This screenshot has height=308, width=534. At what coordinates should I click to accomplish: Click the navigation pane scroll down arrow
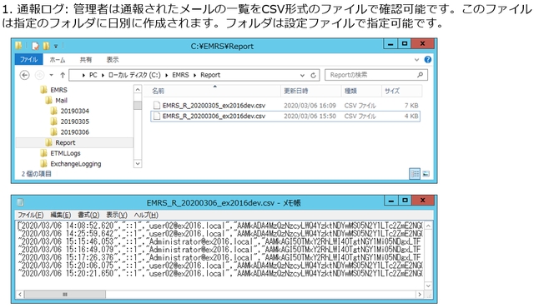[x=138, y=164]
